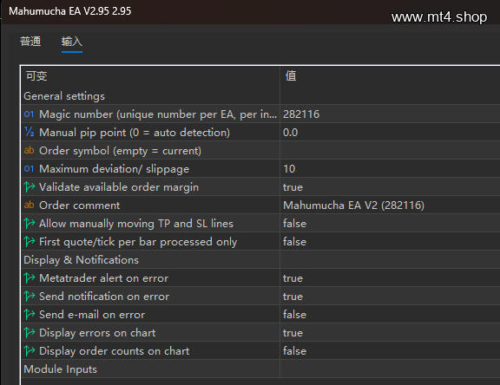Click the boolean icon beside Display order counts
The height and width of the screenshot is (385, 500).
pos(29,350)
